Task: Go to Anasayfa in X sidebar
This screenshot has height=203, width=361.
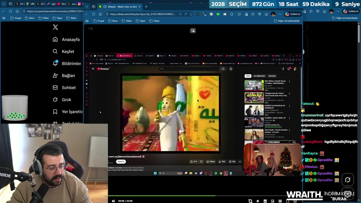Action: 66,39
